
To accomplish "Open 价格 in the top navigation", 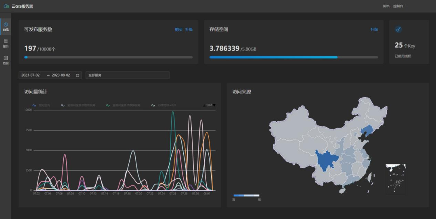I will pyautogui.click(x=386, y=6).
